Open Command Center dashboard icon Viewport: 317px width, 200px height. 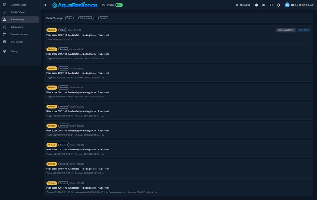[x=4, y=5]
